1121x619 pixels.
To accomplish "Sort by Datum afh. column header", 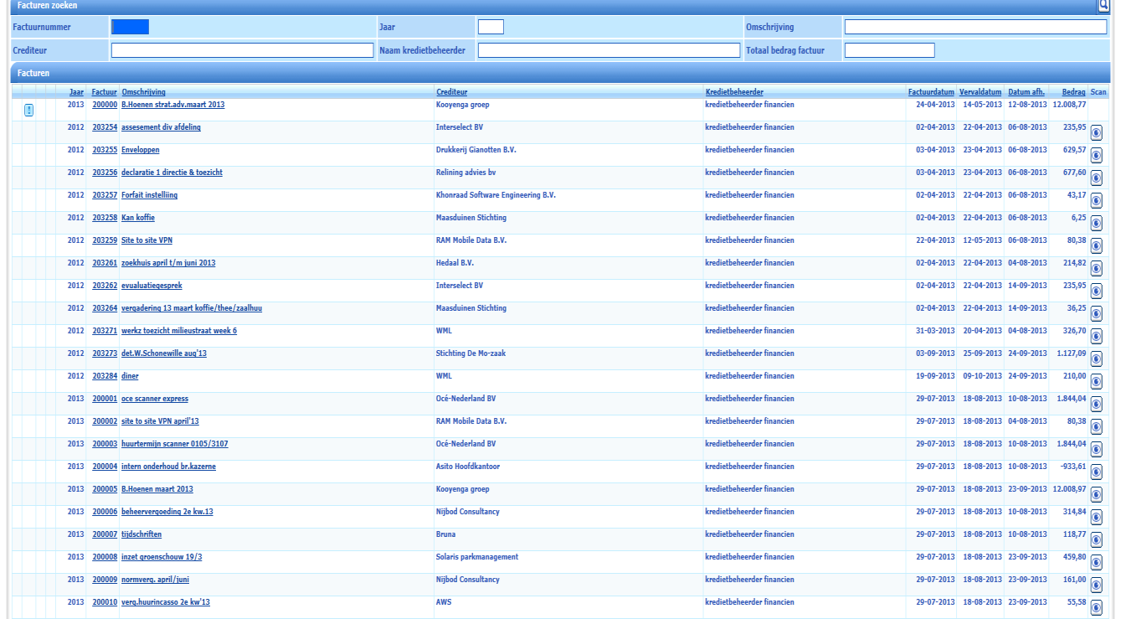I will [1027, 92].
